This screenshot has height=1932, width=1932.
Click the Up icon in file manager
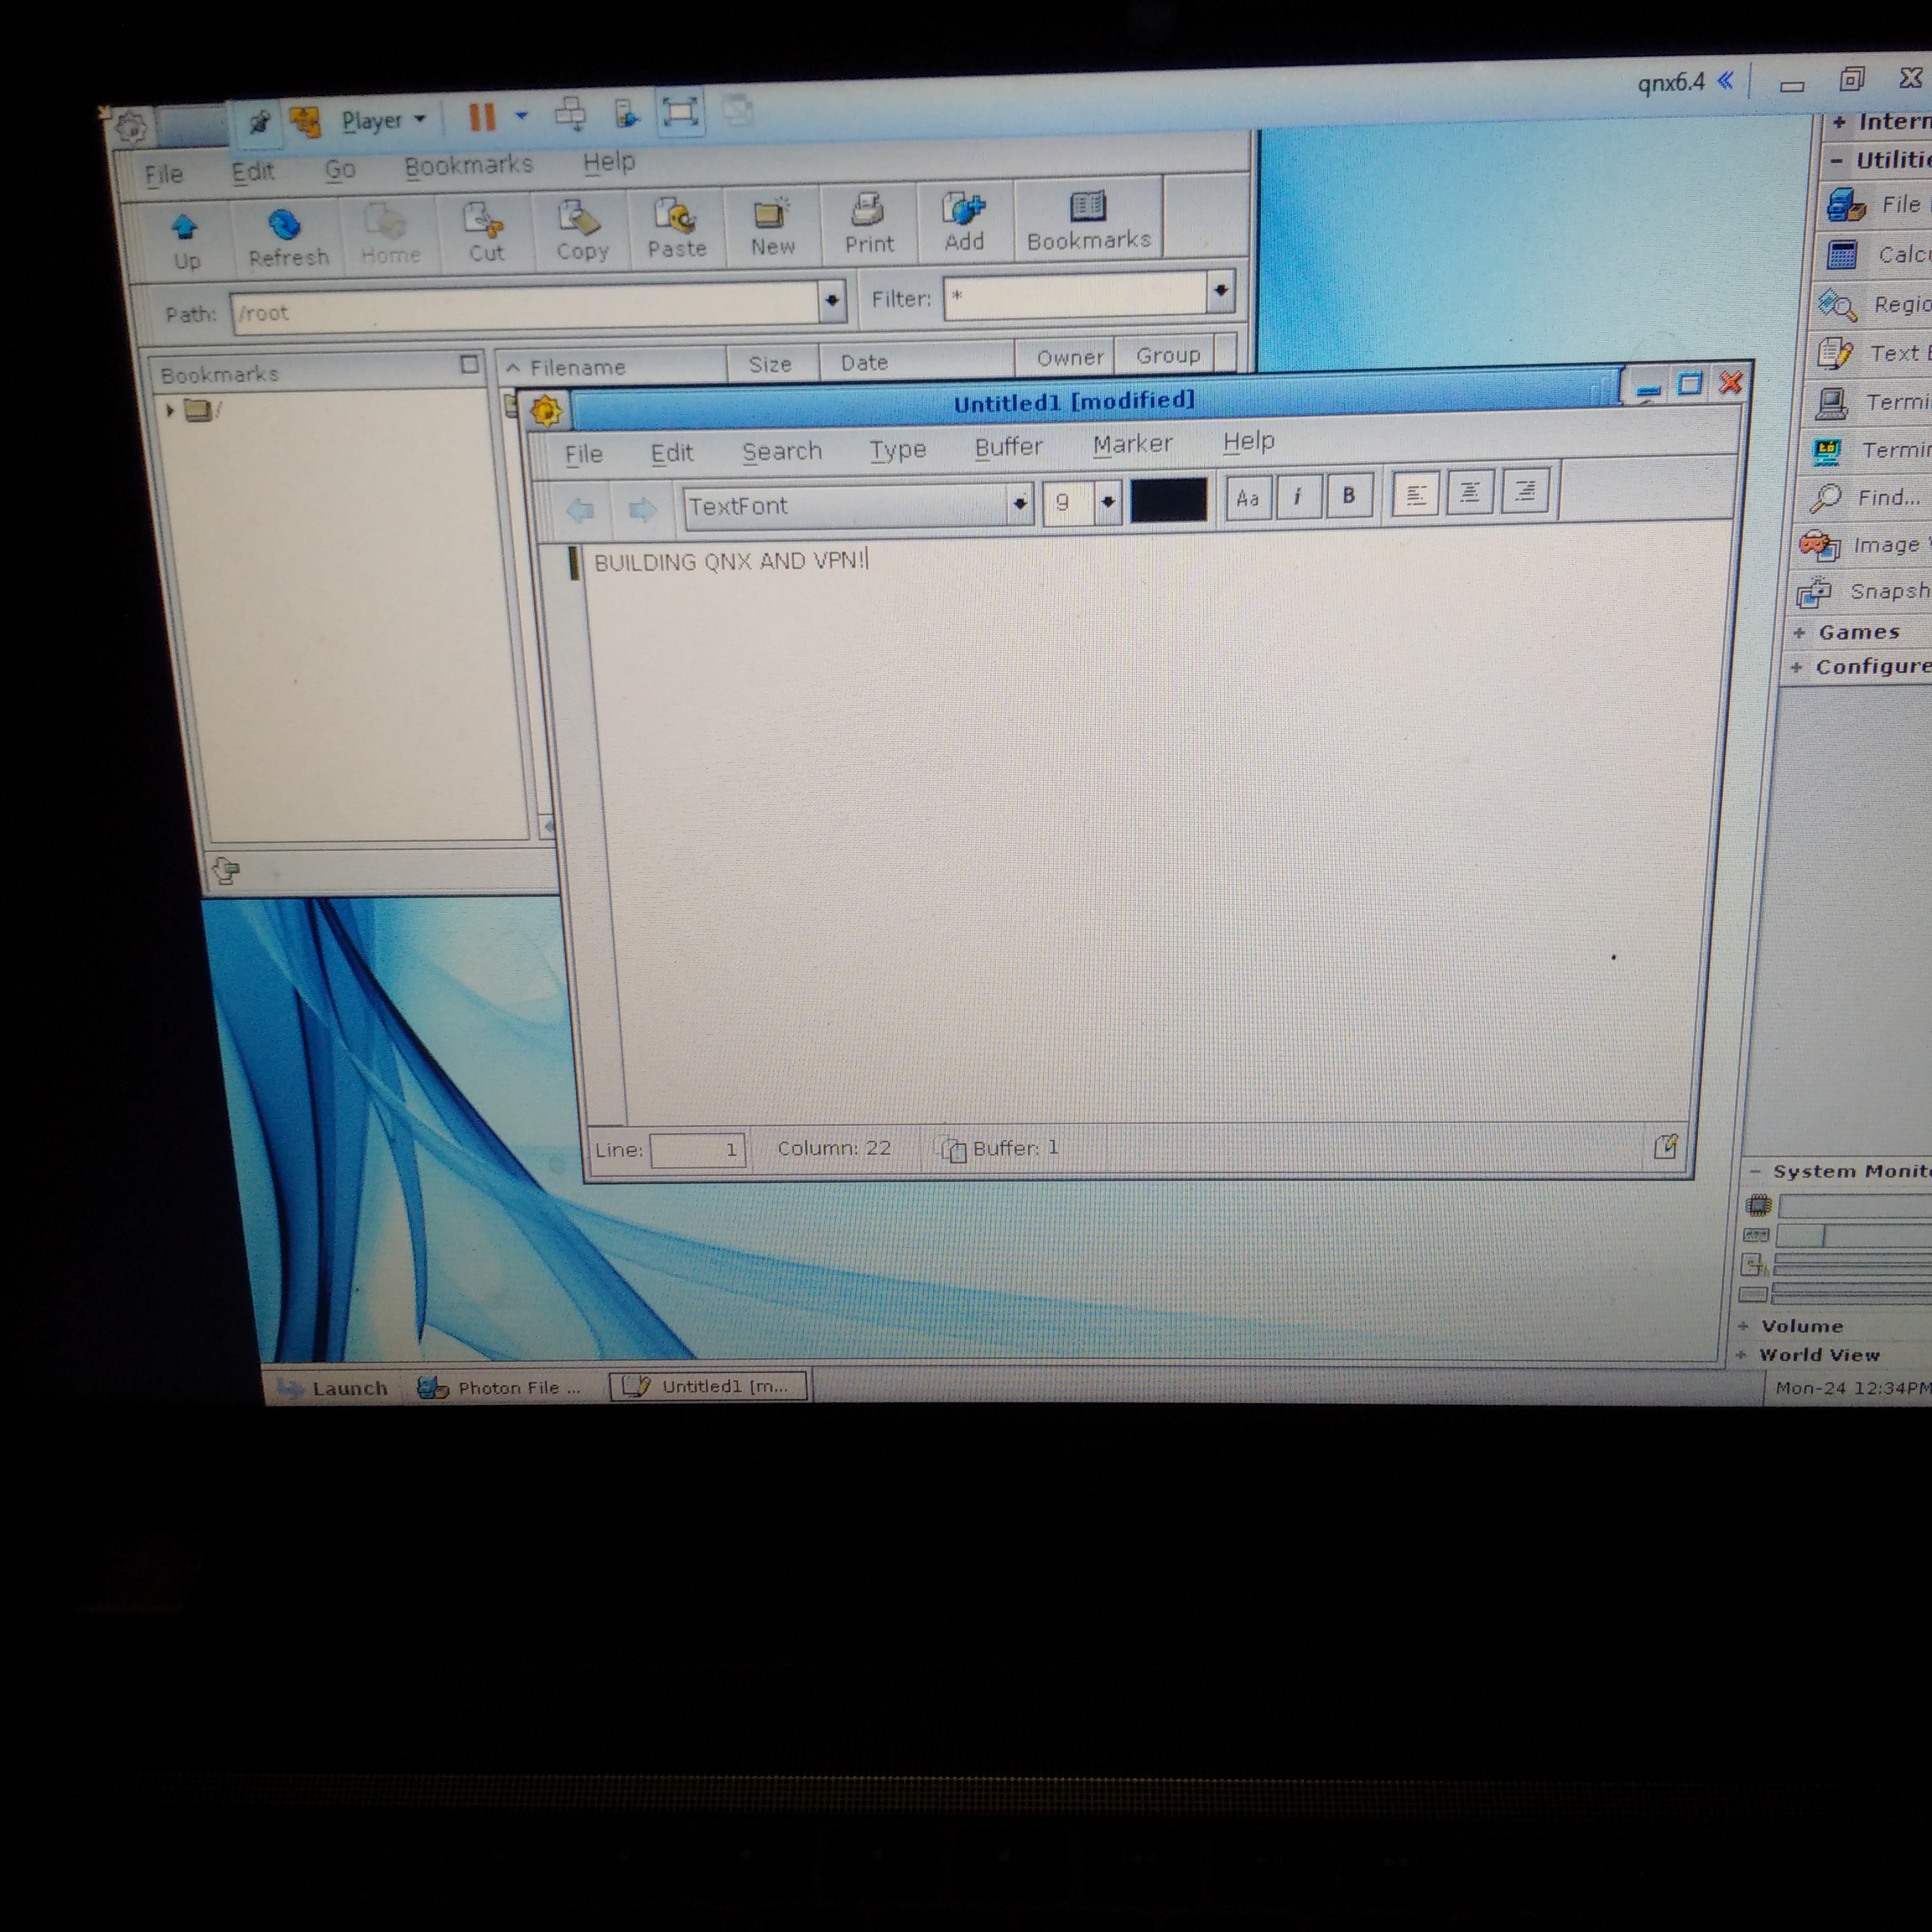click(x=185, y=241)
